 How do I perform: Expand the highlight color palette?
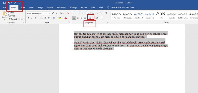[x=63, y=18]
